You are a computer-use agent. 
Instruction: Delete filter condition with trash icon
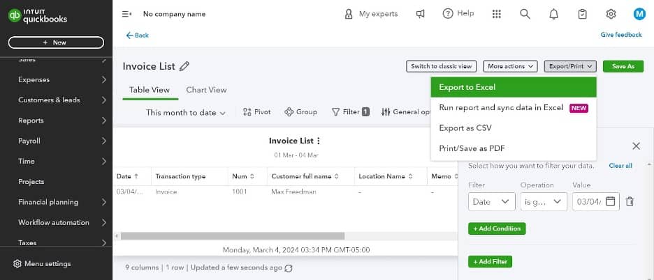coord(630,202)
